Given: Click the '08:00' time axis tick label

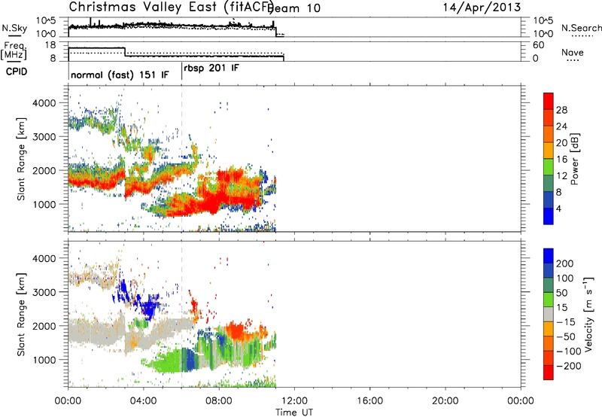Looking at the screenshot, I should 219,401.
